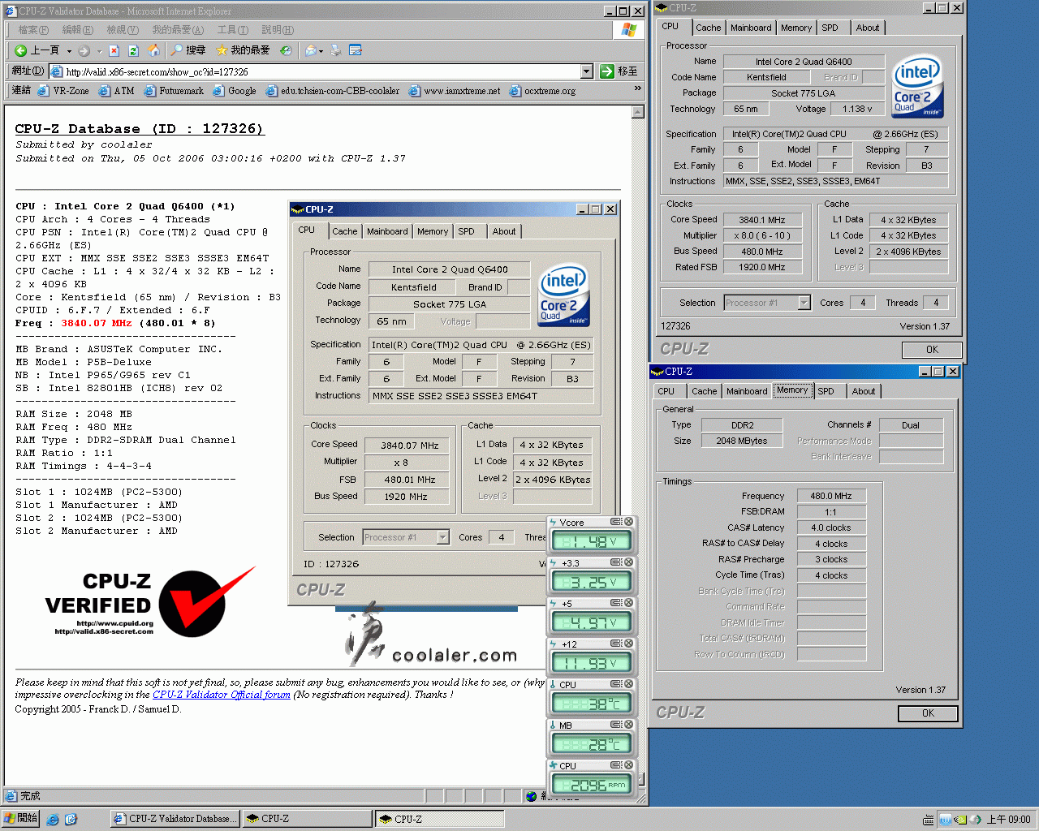Close the Vcore sensor widget
This screenshot has height=831, width=1039.
coord(628,522)
